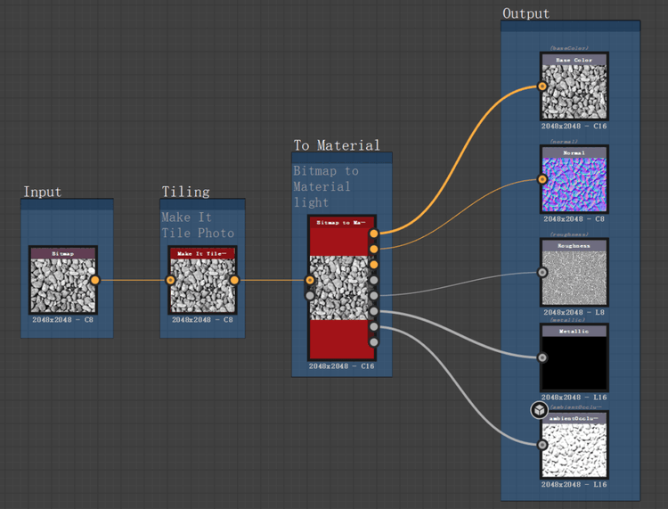Click the Make It Tile node's output connector

234,280
